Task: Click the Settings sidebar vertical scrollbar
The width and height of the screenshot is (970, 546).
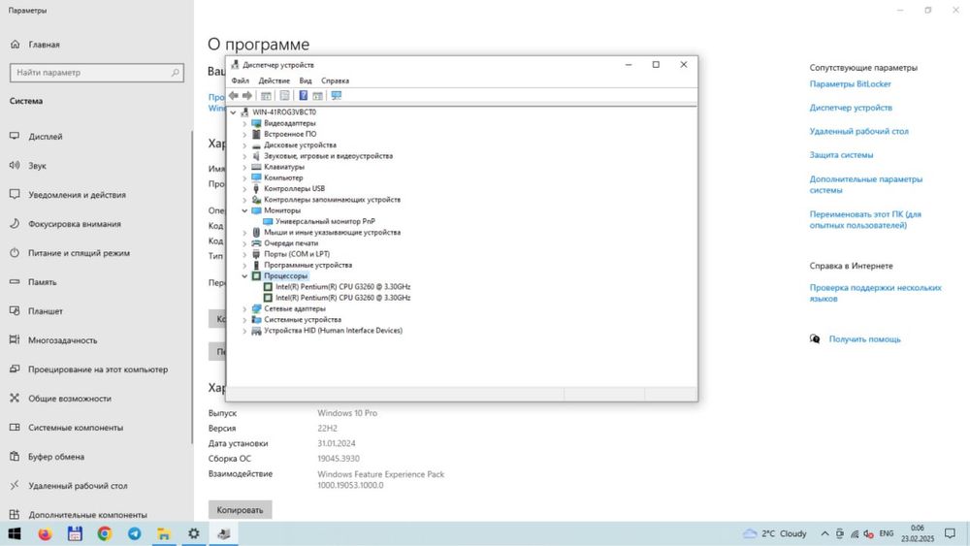Action: tap(192, 286)
